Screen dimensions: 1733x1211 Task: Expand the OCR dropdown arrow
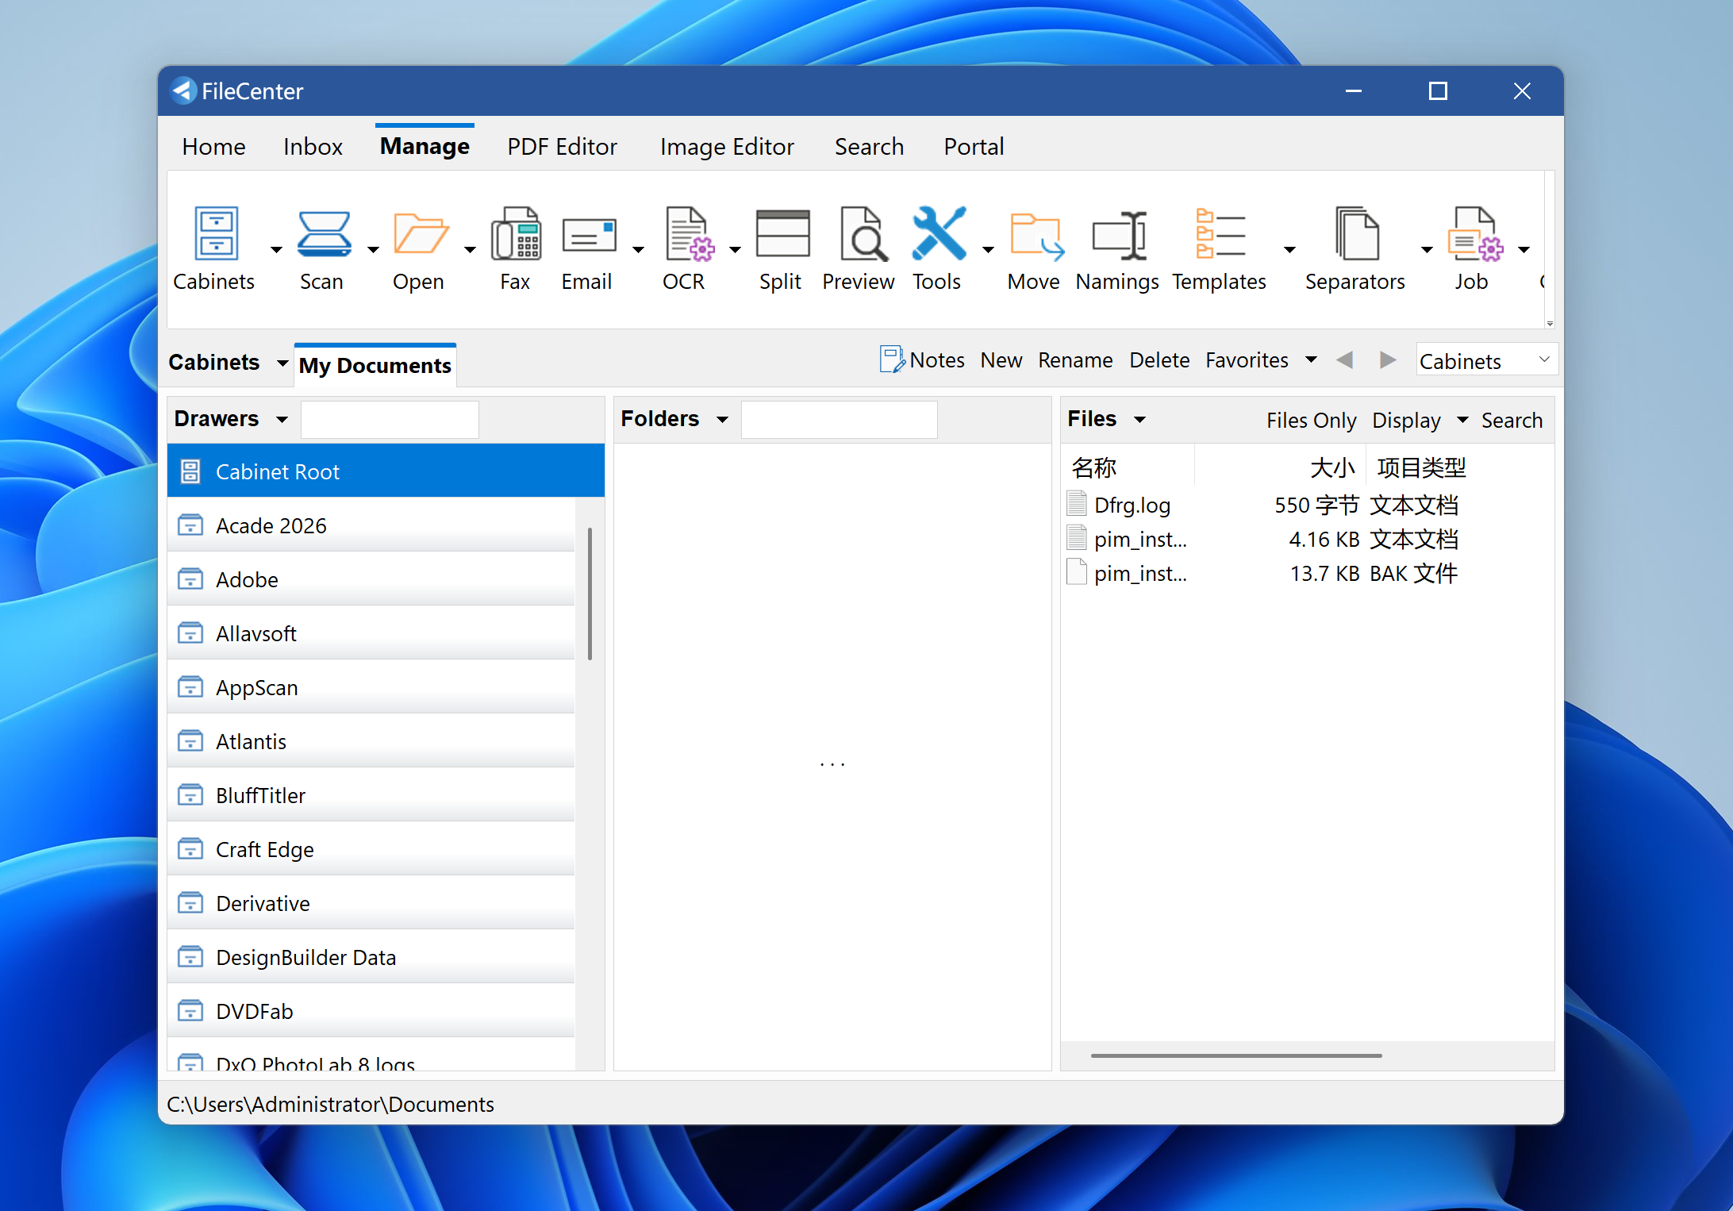(x=735, y=249)
